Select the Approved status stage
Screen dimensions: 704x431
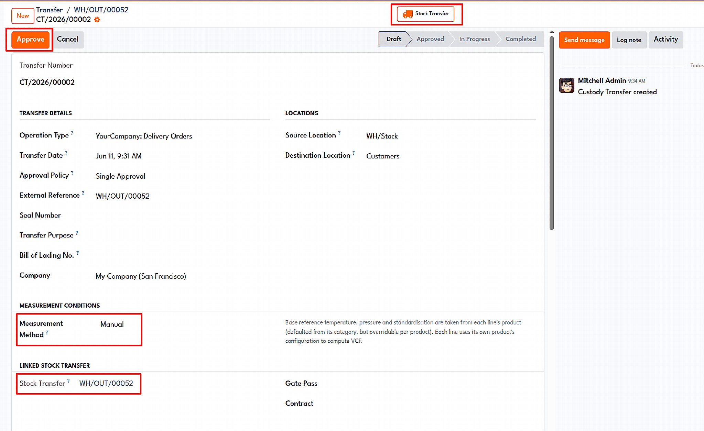point(430,39)
